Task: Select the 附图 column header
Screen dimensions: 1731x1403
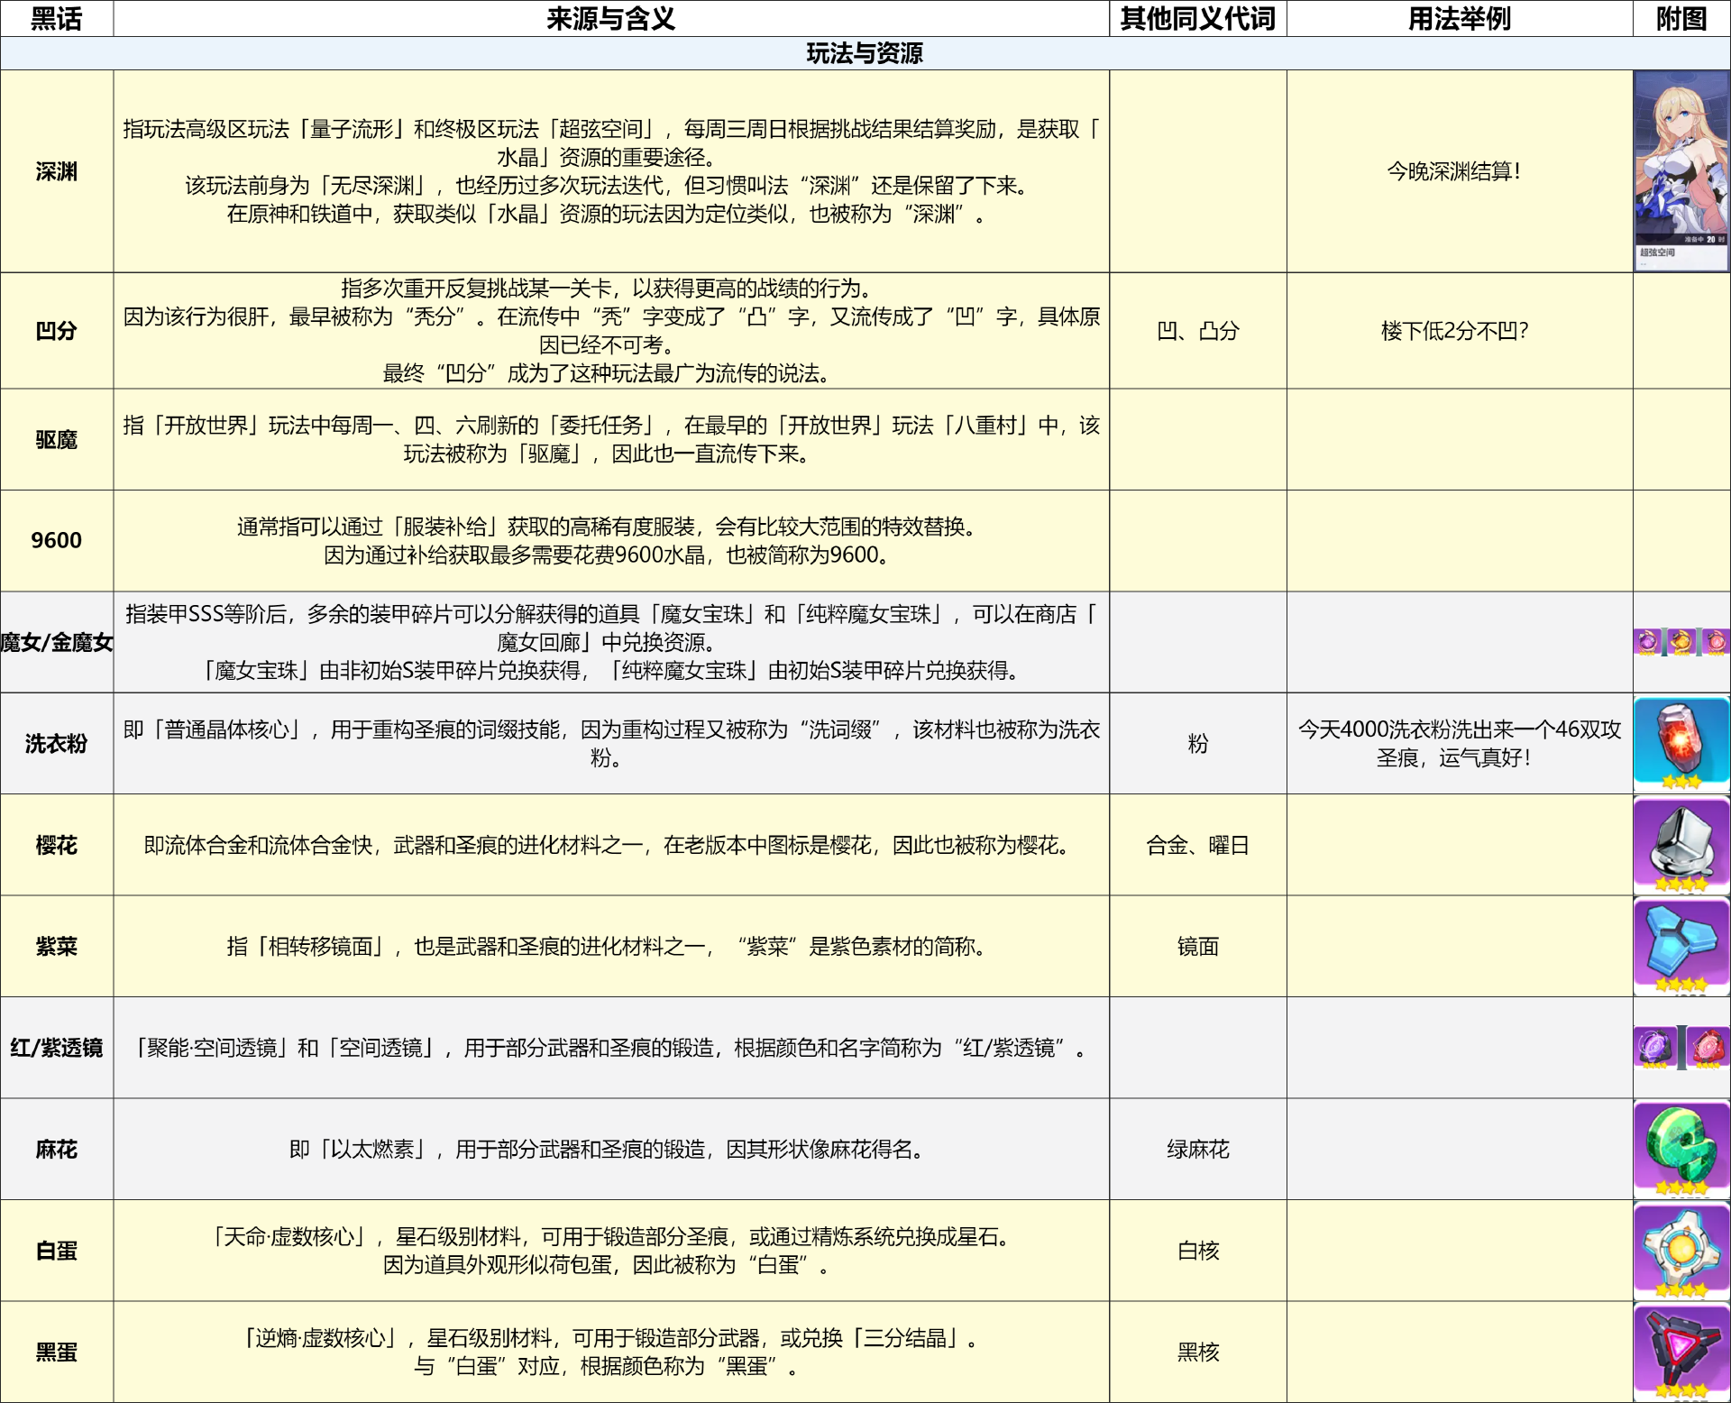Action: pos(1681,18)
